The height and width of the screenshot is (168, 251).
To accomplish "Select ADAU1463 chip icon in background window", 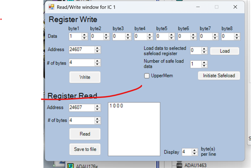I will [x=179, y=165].
